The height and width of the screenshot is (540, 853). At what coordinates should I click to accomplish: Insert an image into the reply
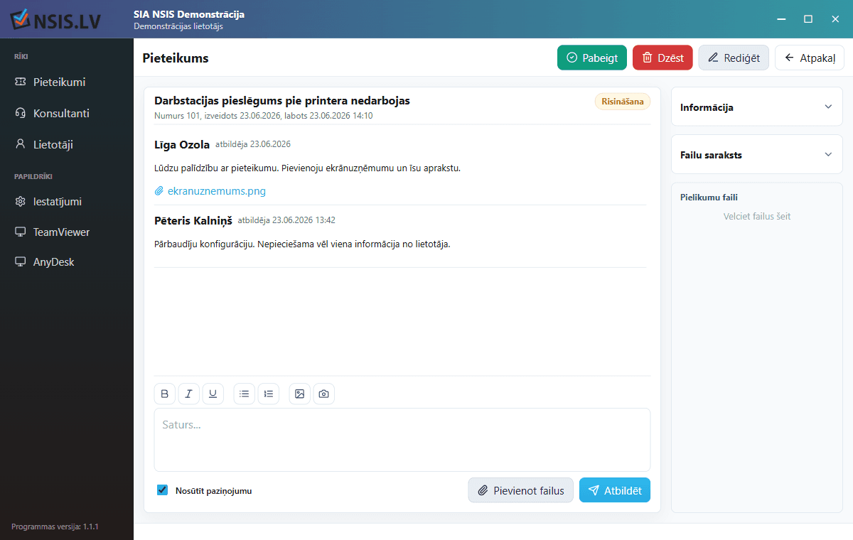pos(300,394)
